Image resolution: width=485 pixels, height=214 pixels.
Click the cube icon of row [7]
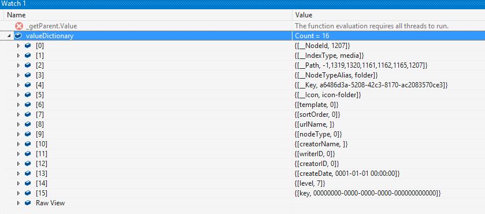point(28,115)
